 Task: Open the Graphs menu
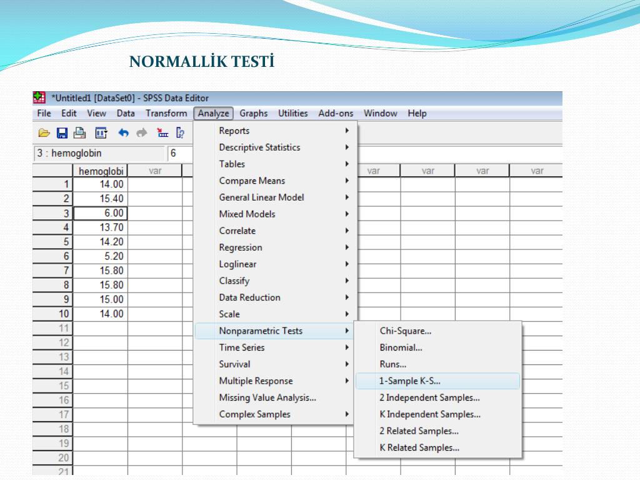[x=254, y=114]
